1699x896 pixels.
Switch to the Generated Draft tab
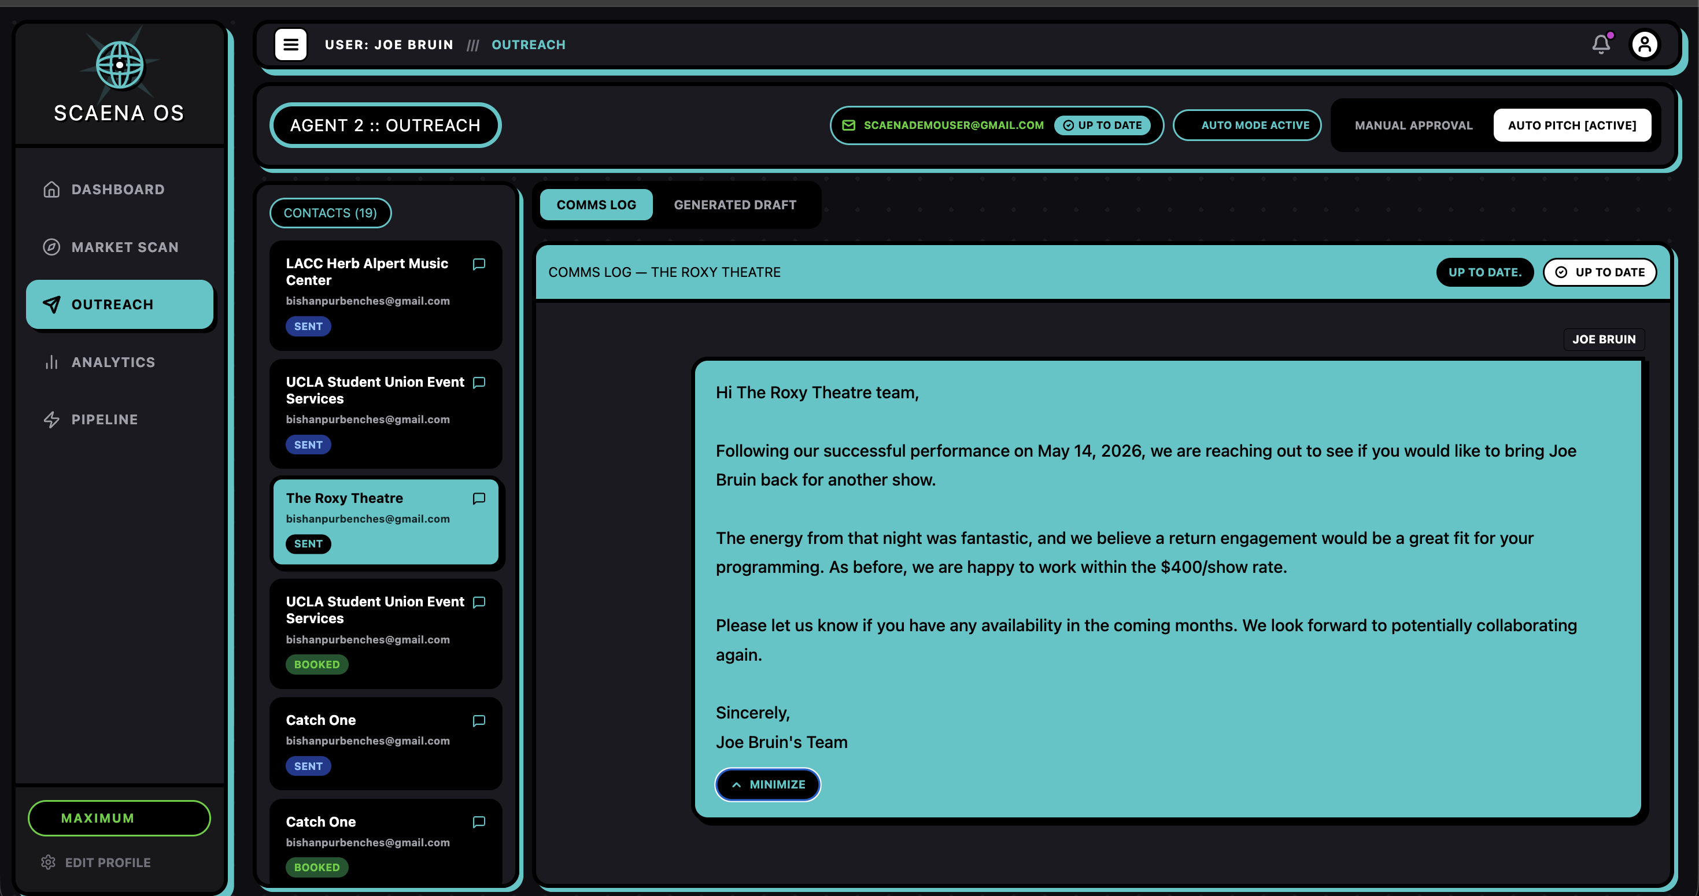point(735,205)
